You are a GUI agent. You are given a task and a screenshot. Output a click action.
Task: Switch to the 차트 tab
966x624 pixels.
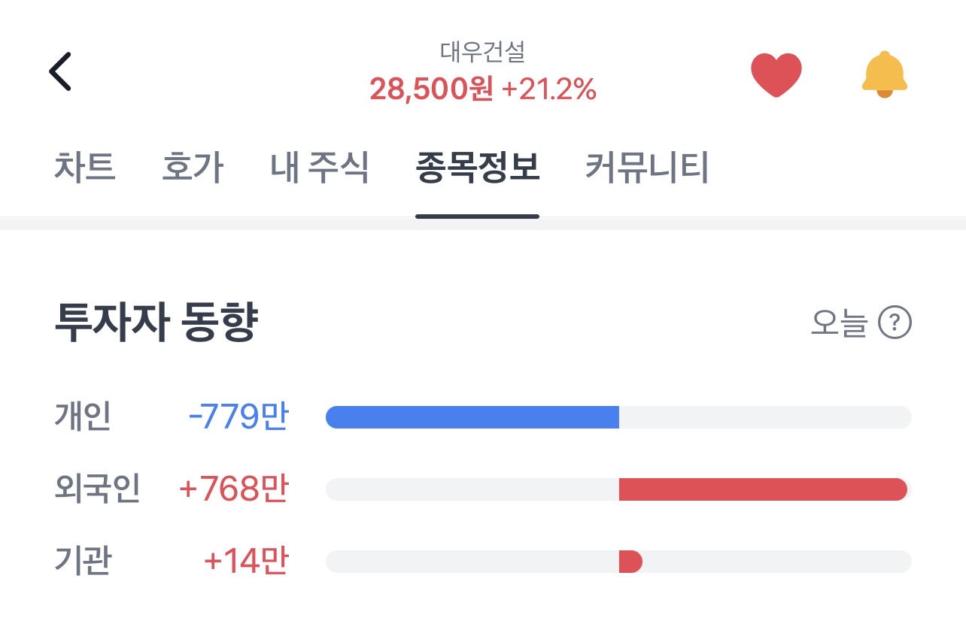pyautogui.click(x=84, y=168)
